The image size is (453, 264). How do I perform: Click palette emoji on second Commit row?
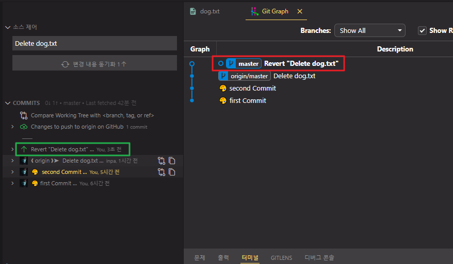click(35, 172)
